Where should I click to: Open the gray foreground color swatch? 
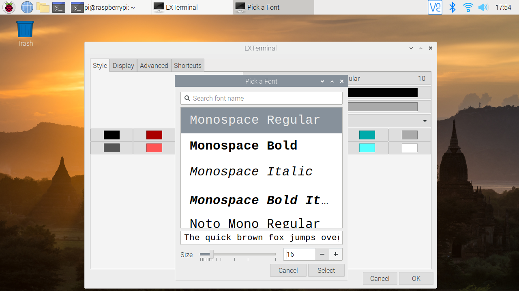[383, 107]
